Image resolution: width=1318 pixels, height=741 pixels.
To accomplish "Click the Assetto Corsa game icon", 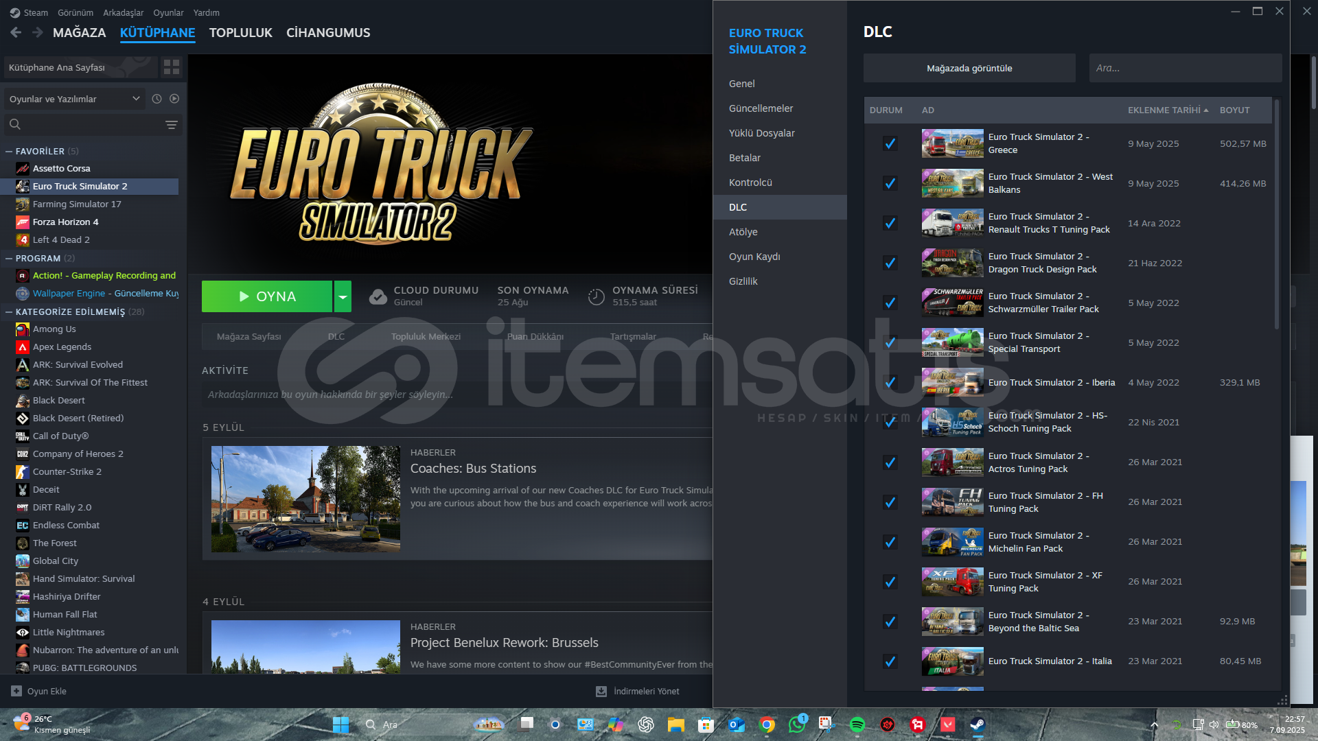I will 23,168.
